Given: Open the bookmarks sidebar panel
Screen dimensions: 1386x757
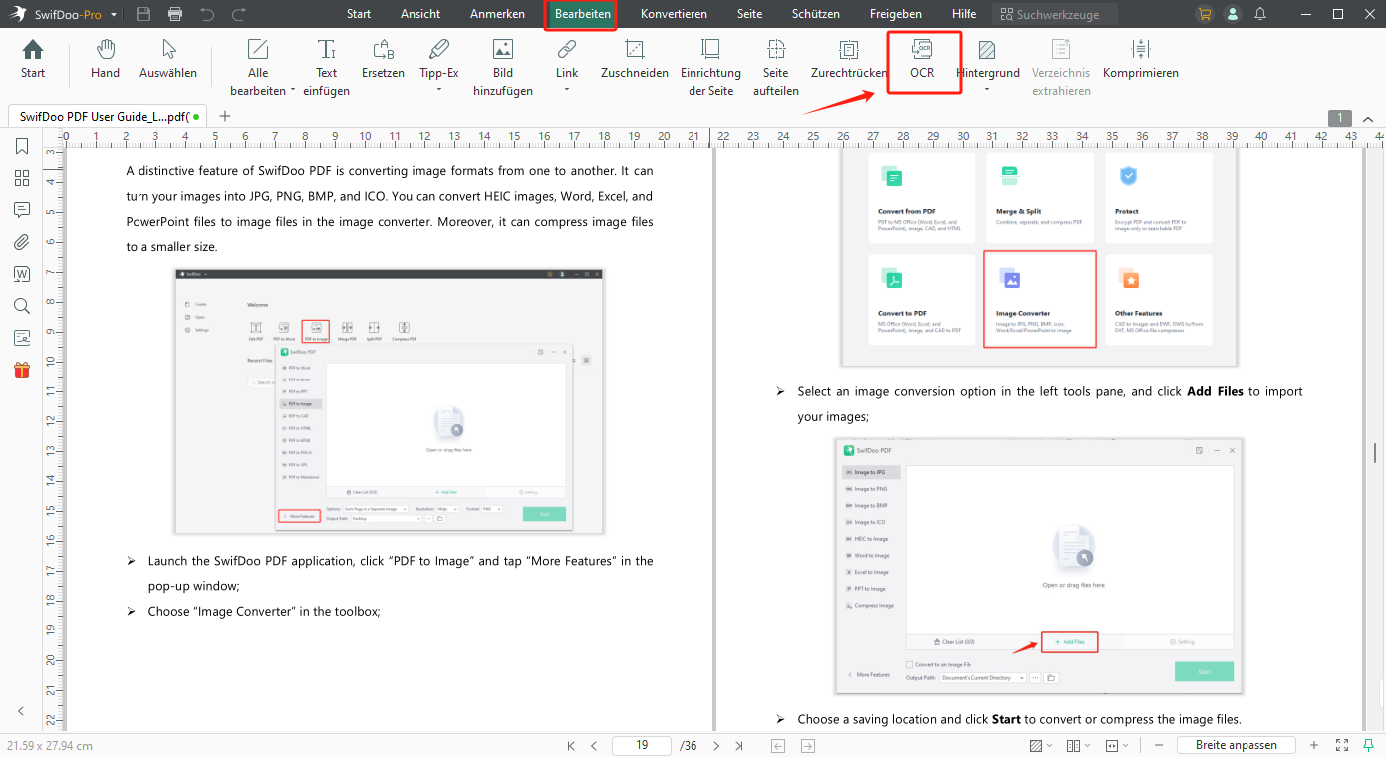Looking at the screenshot, I should [22, 147].
